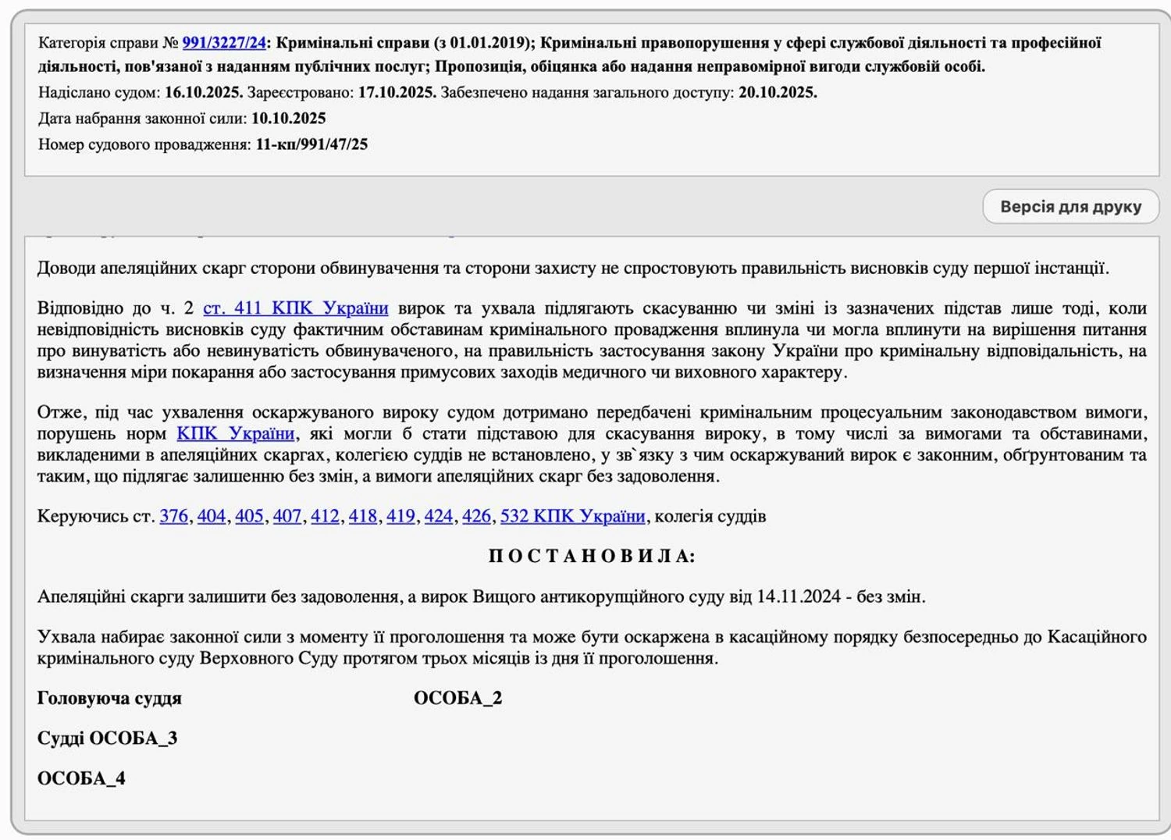Click the Версія для друку button
Image resolution: width=1171 pixels, height=840 pixels.
[x=1070, y=207]
